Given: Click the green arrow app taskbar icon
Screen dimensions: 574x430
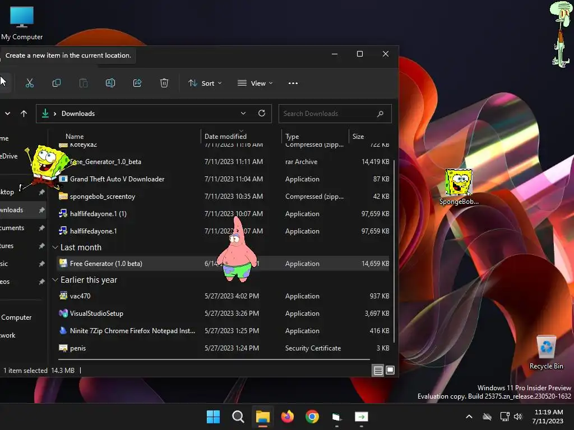Looking at the screenshot, I should click(362, 417).
